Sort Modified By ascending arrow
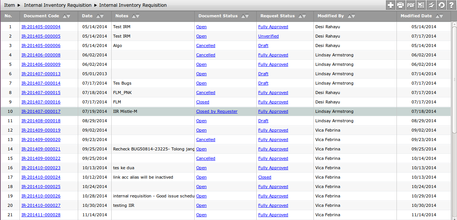The image size is (457, 220). tap(349, 16)
